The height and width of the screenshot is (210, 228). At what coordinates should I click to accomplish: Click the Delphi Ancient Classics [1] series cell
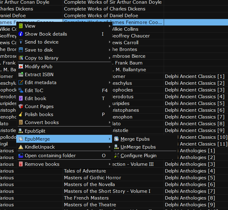196,76
